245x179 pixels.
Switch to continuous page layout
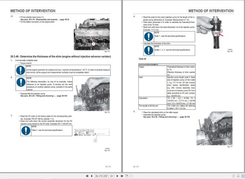pyautogui.click(x=238, y=176)
